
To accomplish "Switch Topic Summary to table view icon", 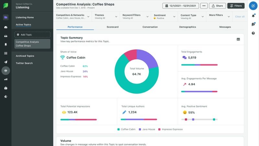I will 238,39.
